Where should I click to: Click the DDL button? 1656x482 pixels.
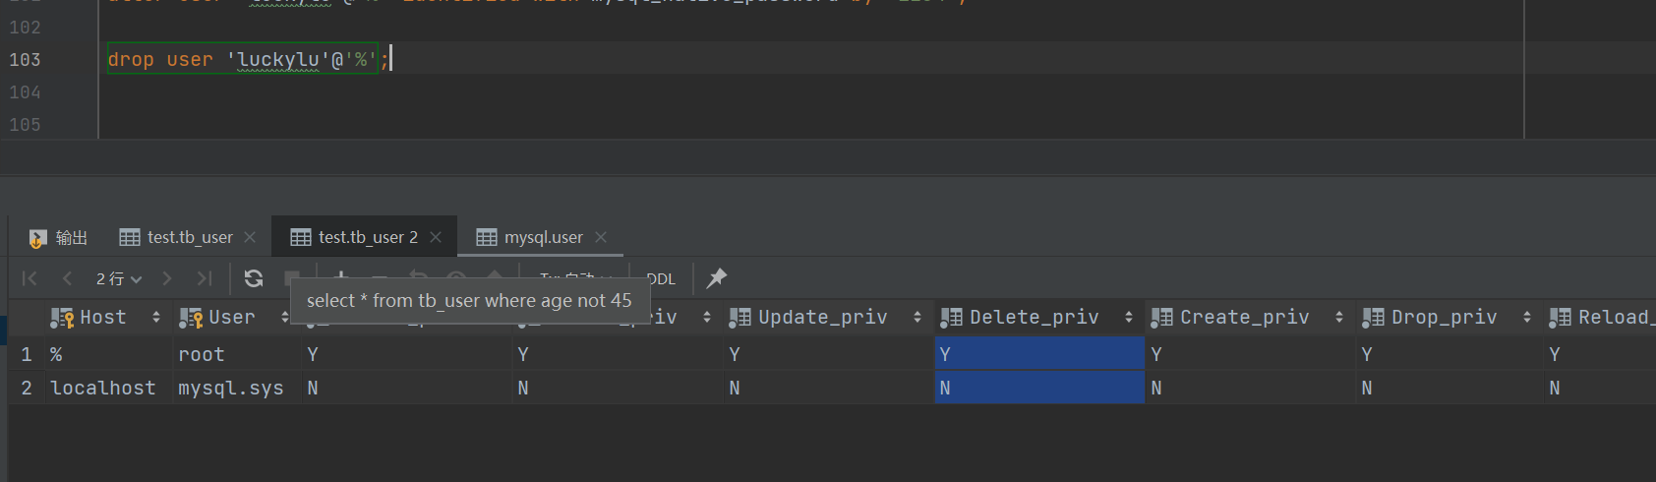click(662, 279)
